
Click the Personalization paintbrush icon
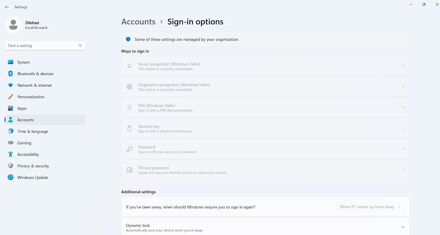tap(10, 97)
